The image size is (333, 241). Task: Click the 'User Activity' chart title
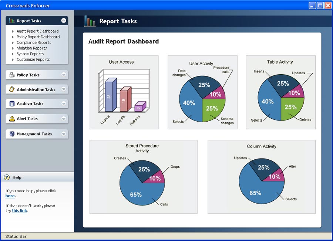click(x=201, y=64)
